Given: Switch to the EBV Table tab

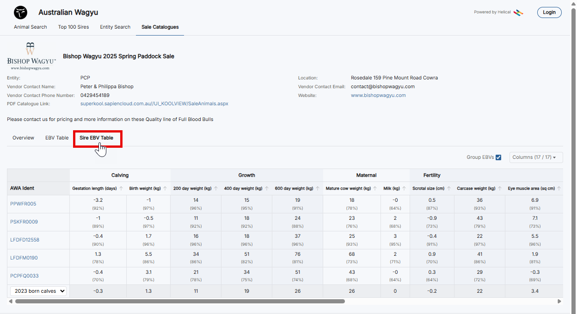Looking at the screenshot, I should (57, 138).
